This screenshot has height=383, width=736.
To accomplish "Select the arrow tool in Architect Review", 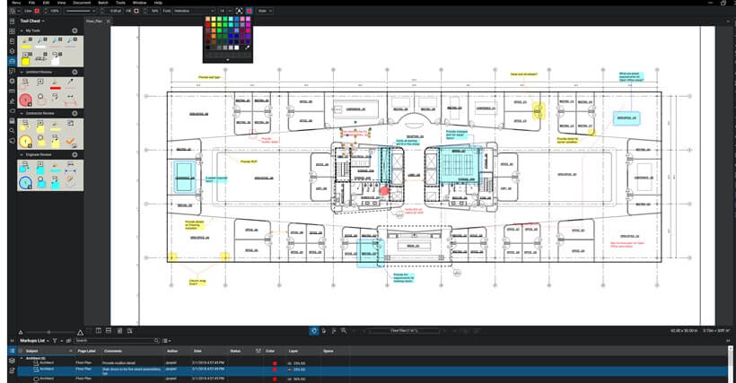I will pos(70,83).
